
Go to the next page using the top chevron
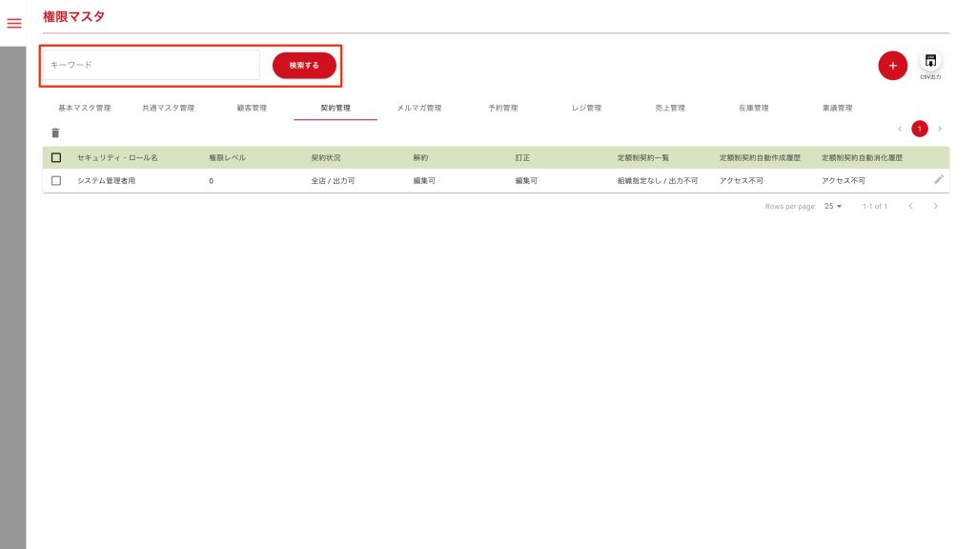pos(940,129)
